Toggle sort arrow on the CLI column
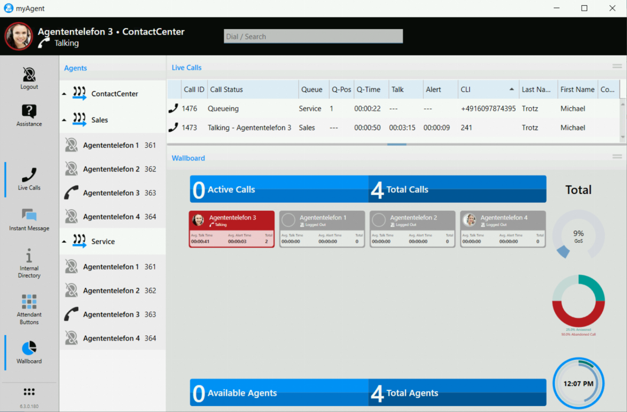The image size is (627, 412). coord(511,89)
